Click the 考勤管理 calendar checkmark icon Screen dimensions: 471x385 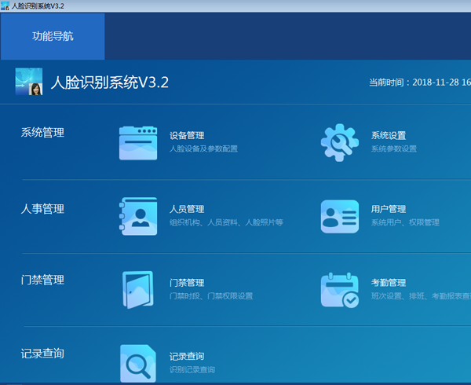[x=340, y=290]
